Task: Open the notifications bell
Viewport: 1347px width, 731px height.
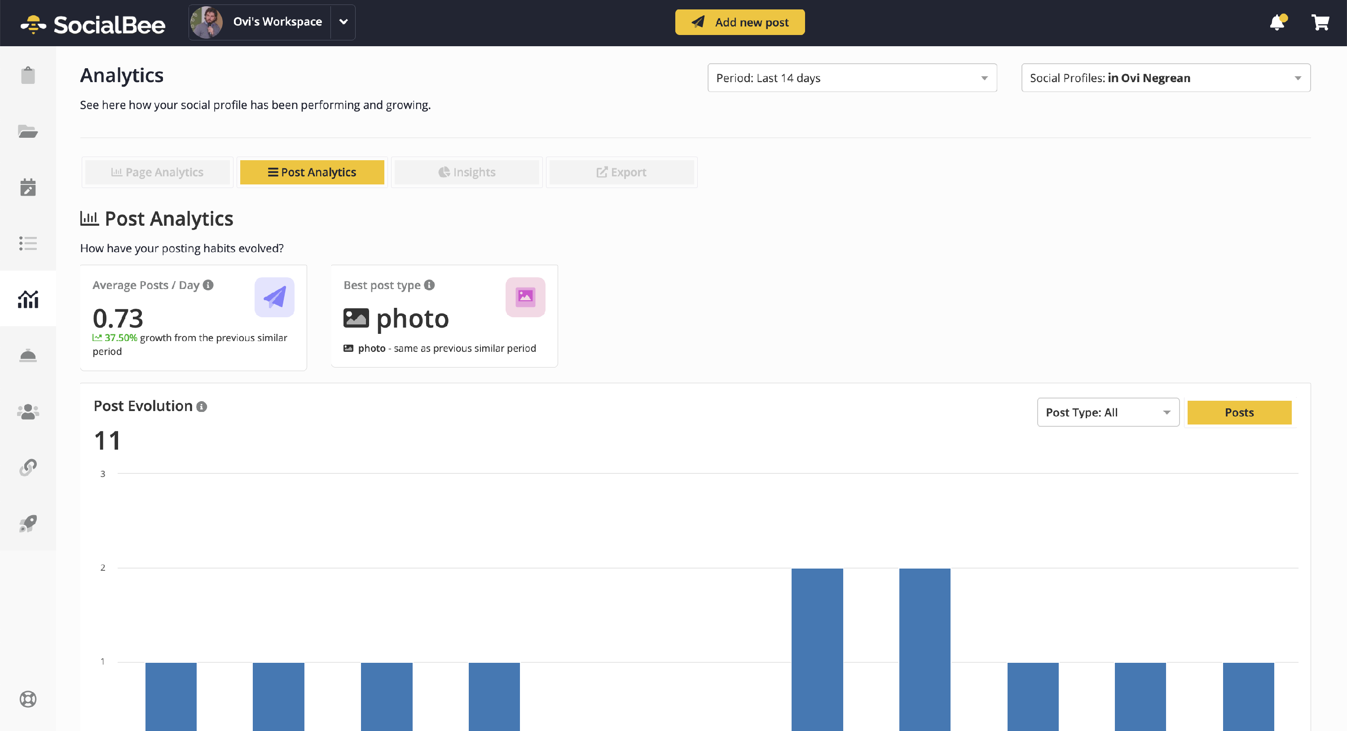Action: click(1277, 22)
